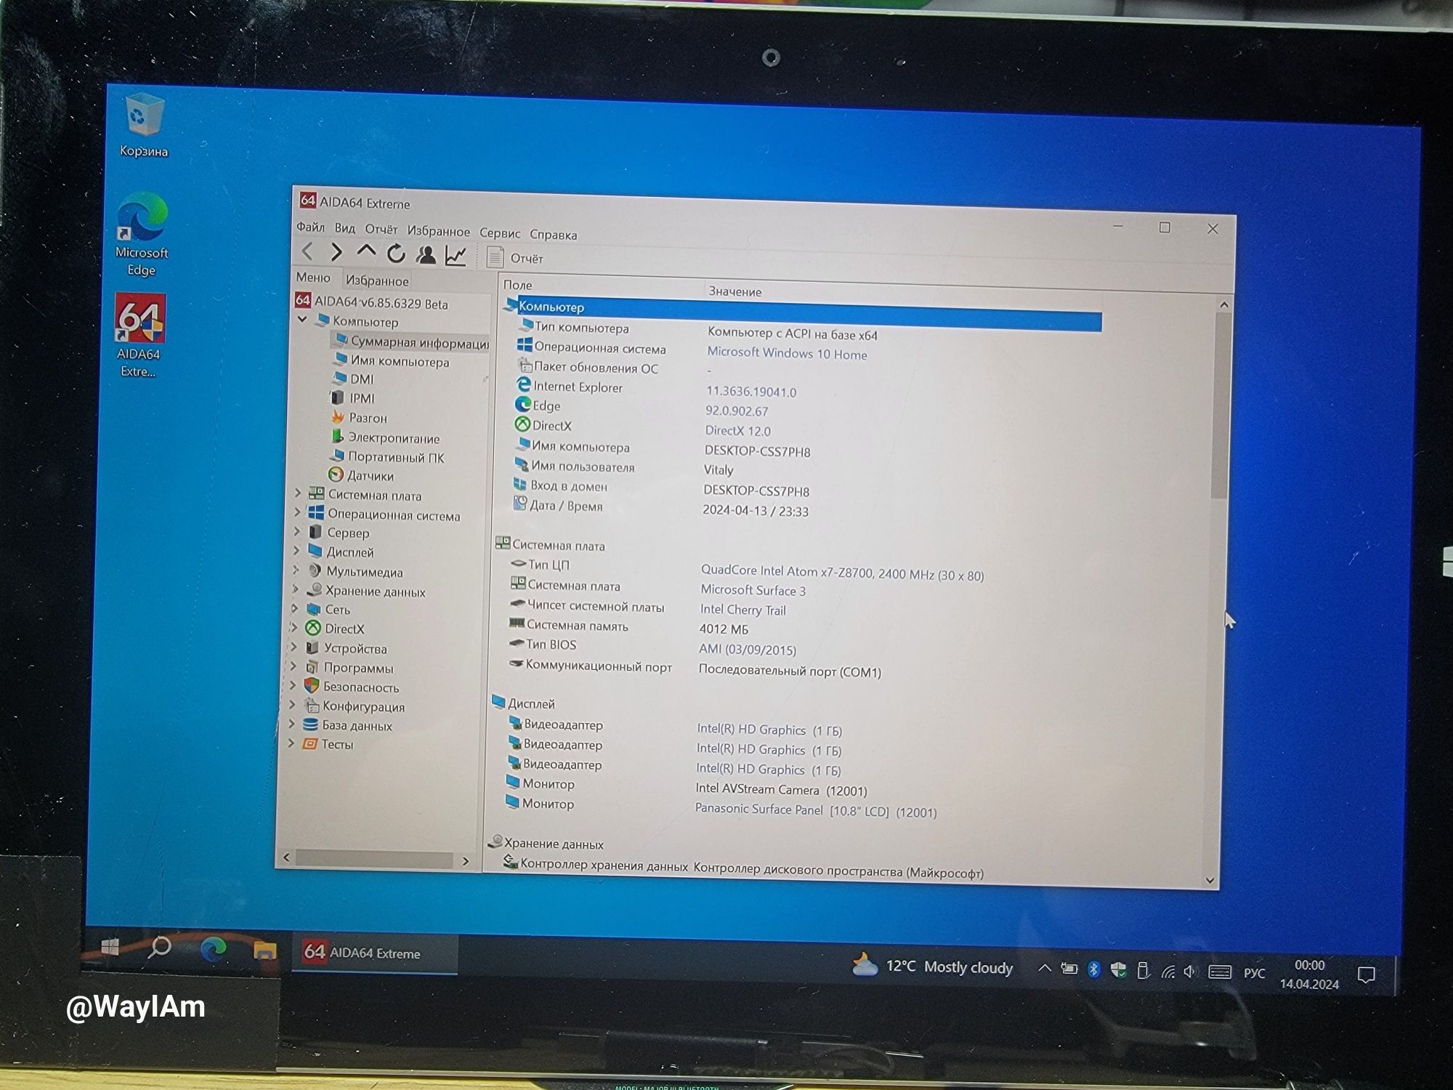Open the user profile toolbar icon
Image resolution: width=1453 pixels, height=1090 pixels.
point(426,254)
